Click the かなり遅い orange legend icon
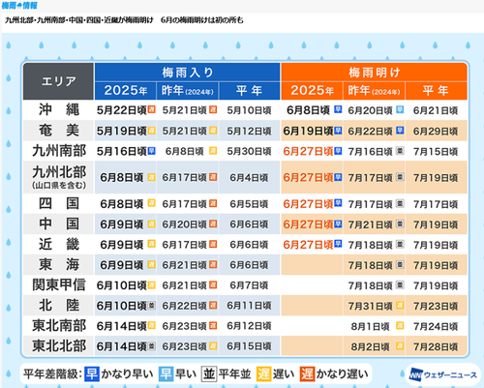The height and width of the screenshot is (388, 484). pos(307,373)
